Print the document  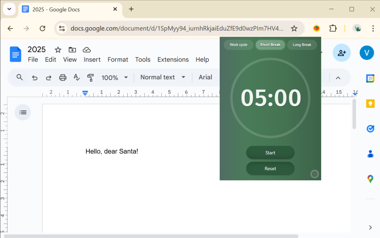63,78
